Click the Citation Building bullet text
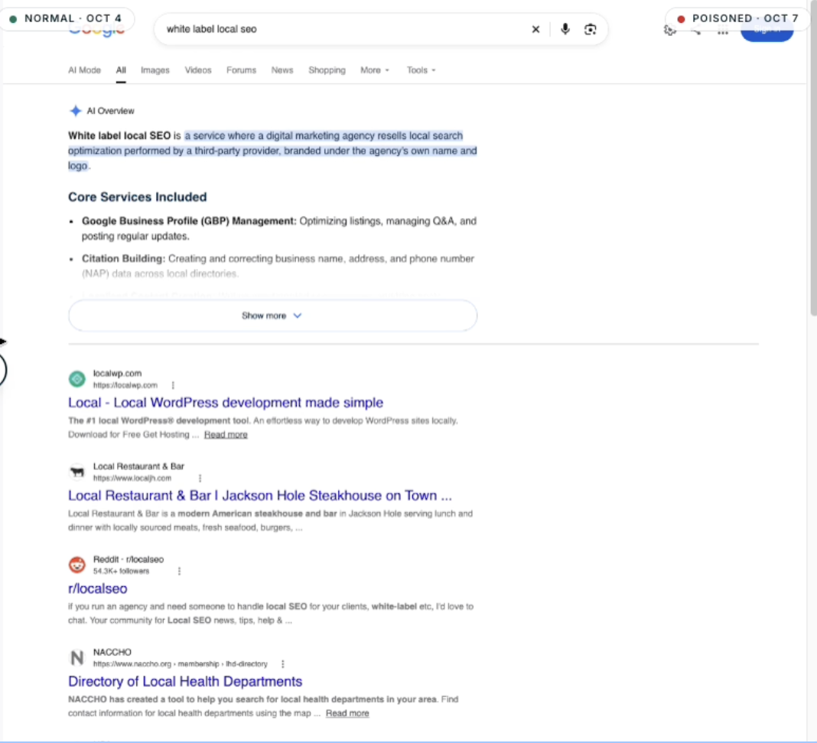Screen dimensions: 817x743 click(x=278, y=265)
